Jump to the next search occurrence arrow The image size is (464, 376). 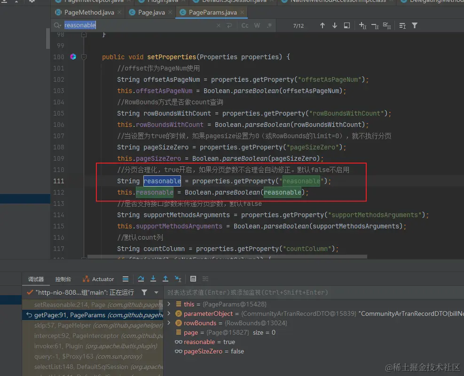pos(334,25)
